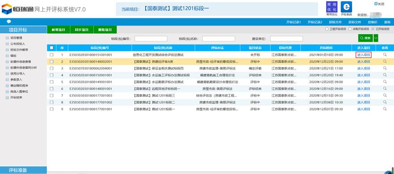The height and width of the screenshot is (174, 394).
Task: Click the magnifier icon for row 5
Action: (385, 82)
